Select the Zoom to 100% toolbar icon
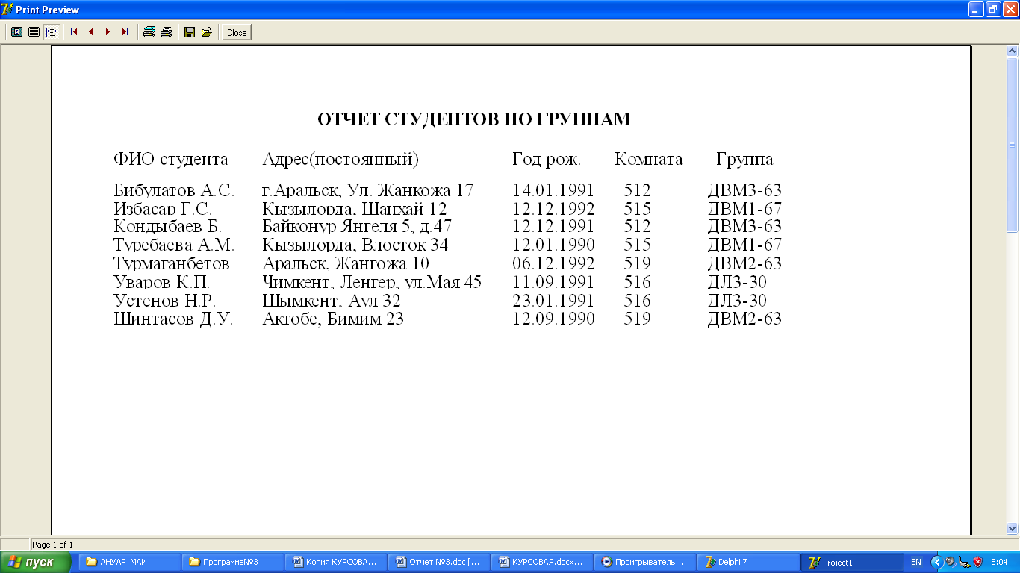 tap(34, 32)
